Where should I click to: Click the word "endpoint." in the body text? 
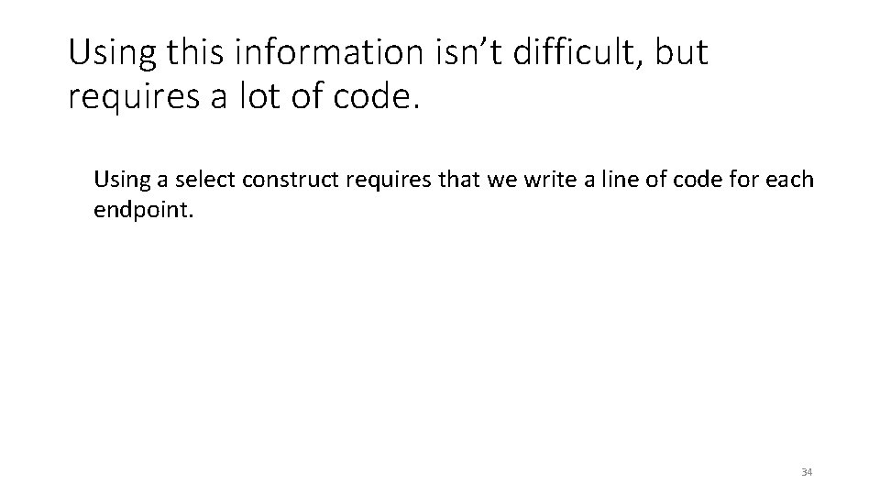click(144, 211)
